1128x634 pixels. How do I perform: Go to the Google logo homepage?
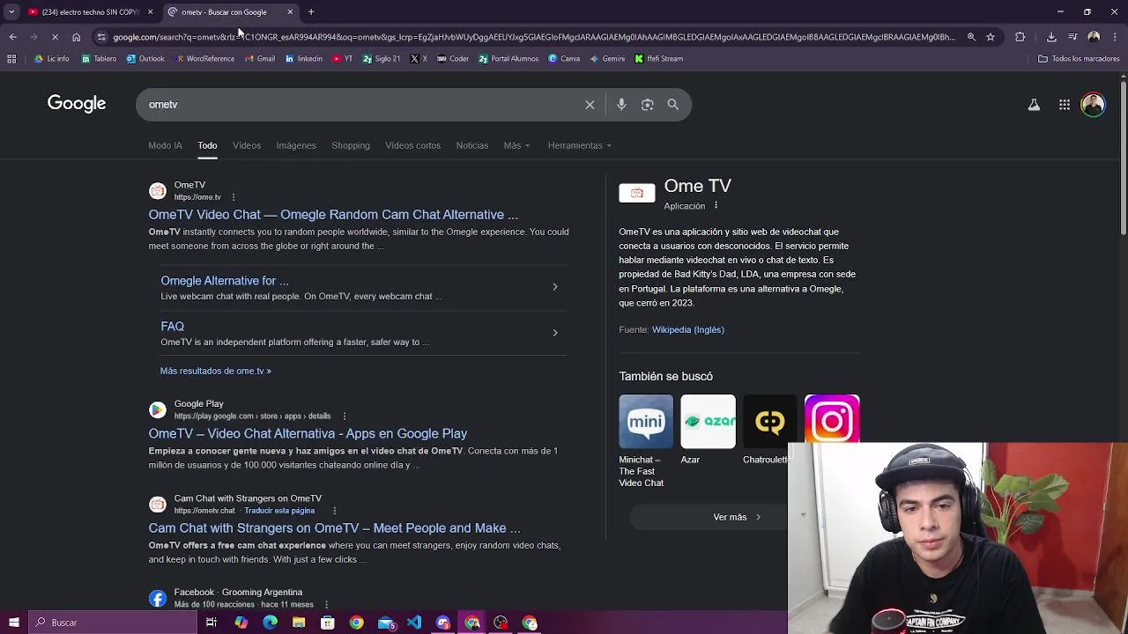pyautogui.click(x=77, y=104)
